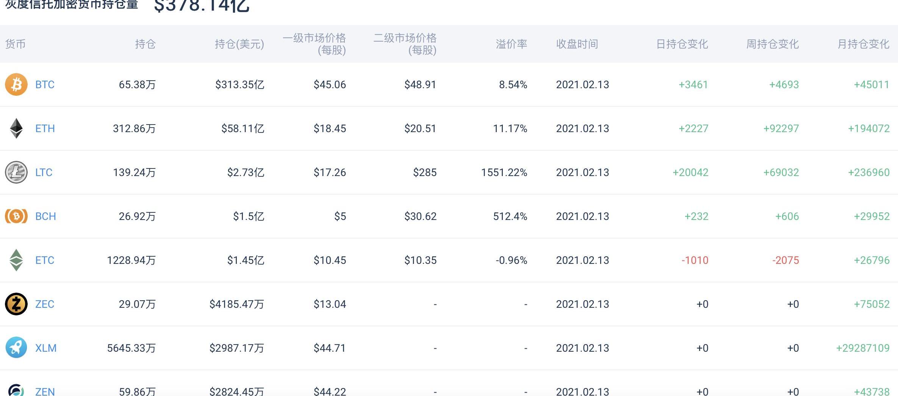
Task: Select the ZEC ticker link
Action: coord(45,304)
